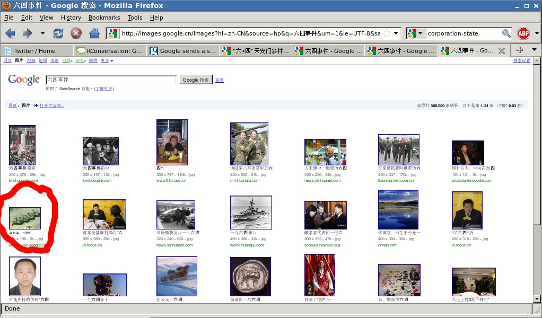Click the Google logo on the page
Image resolution: width=542 pixels, height=318 pixels.
24,79
